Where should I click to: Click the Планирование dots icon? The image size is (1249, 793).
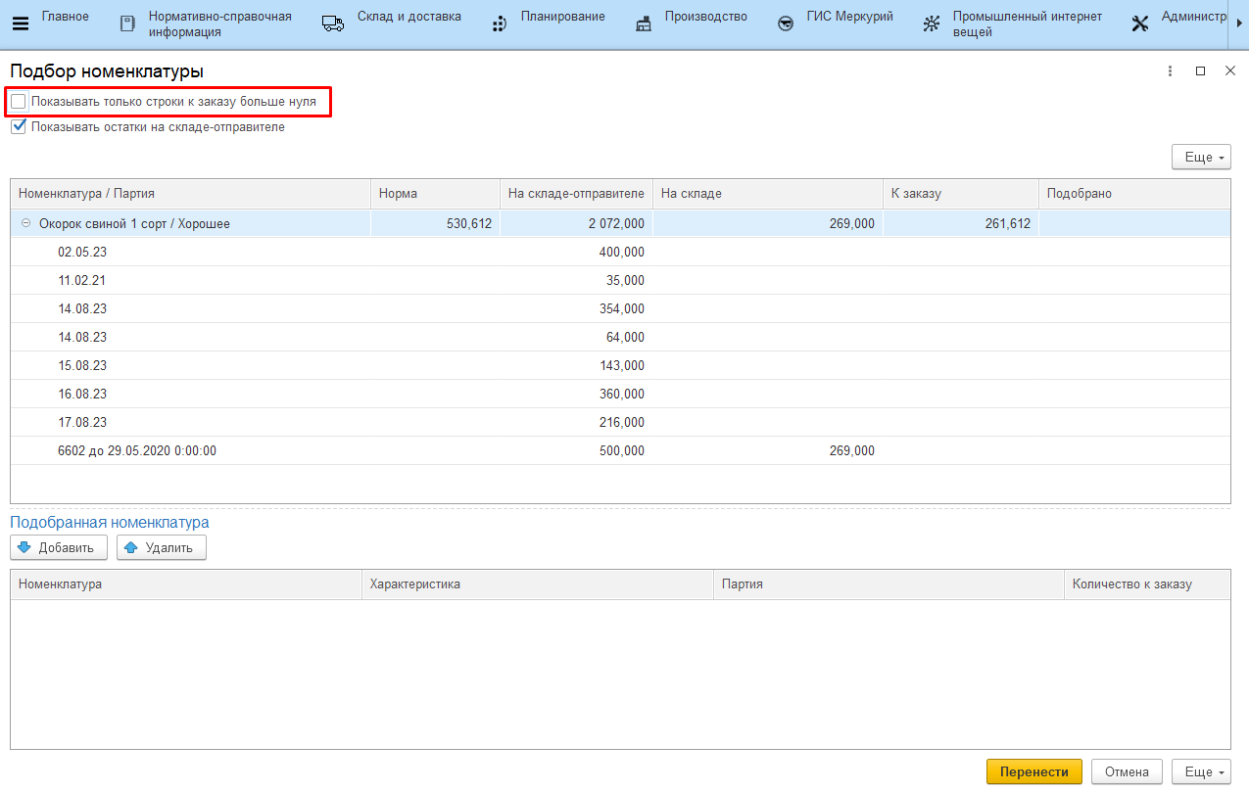point(499,23)
